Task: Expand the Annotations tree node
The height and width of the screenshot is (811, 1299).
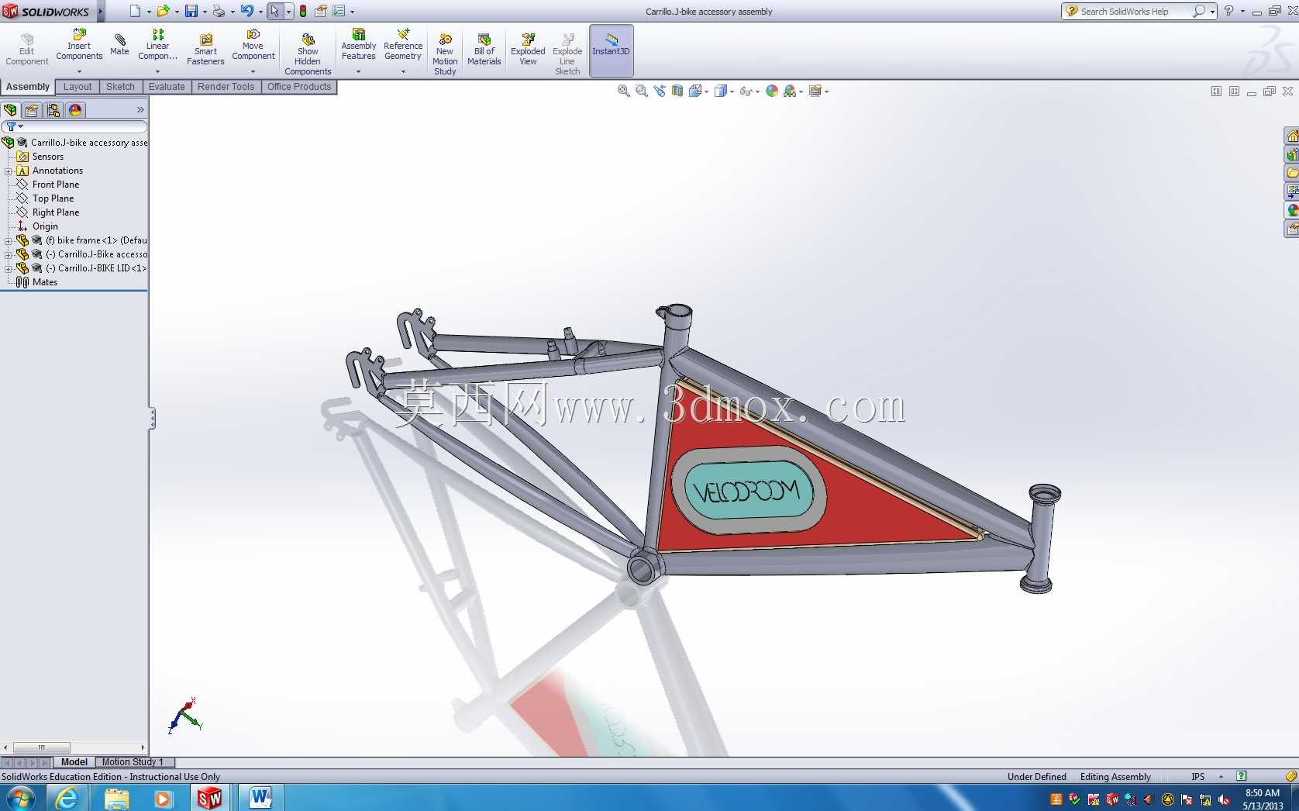Action: [x=8, y=171]
